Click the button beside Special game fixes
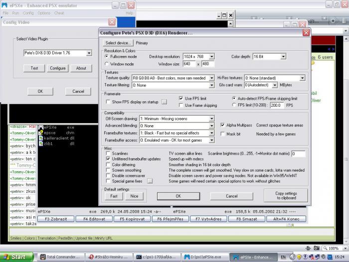This screenshot has width=349, height=262. [150, 181]
